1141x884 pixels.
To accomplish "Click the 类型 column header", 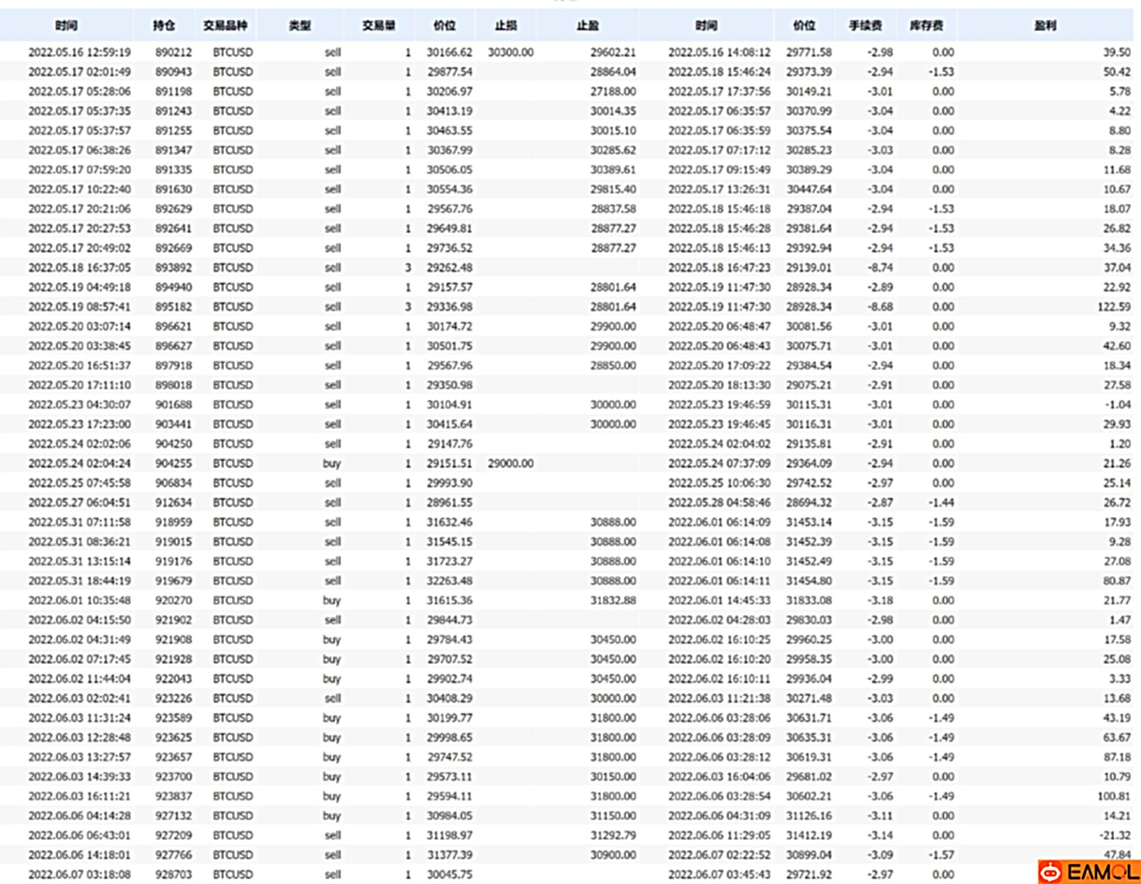I will (300, 26).
